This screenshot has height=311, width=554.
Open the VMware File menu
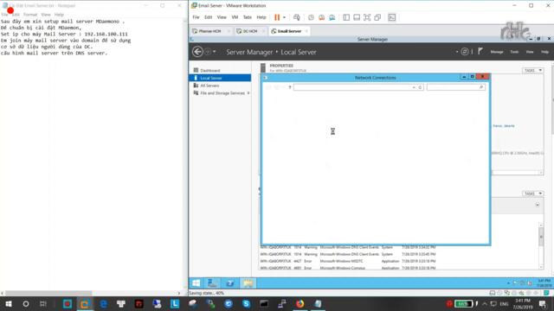click(x=196, y=17)
